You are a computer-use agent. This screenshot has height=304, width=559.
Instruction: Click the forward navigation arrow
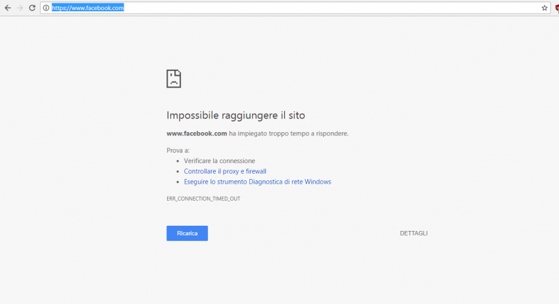click(x=20, y=8)
